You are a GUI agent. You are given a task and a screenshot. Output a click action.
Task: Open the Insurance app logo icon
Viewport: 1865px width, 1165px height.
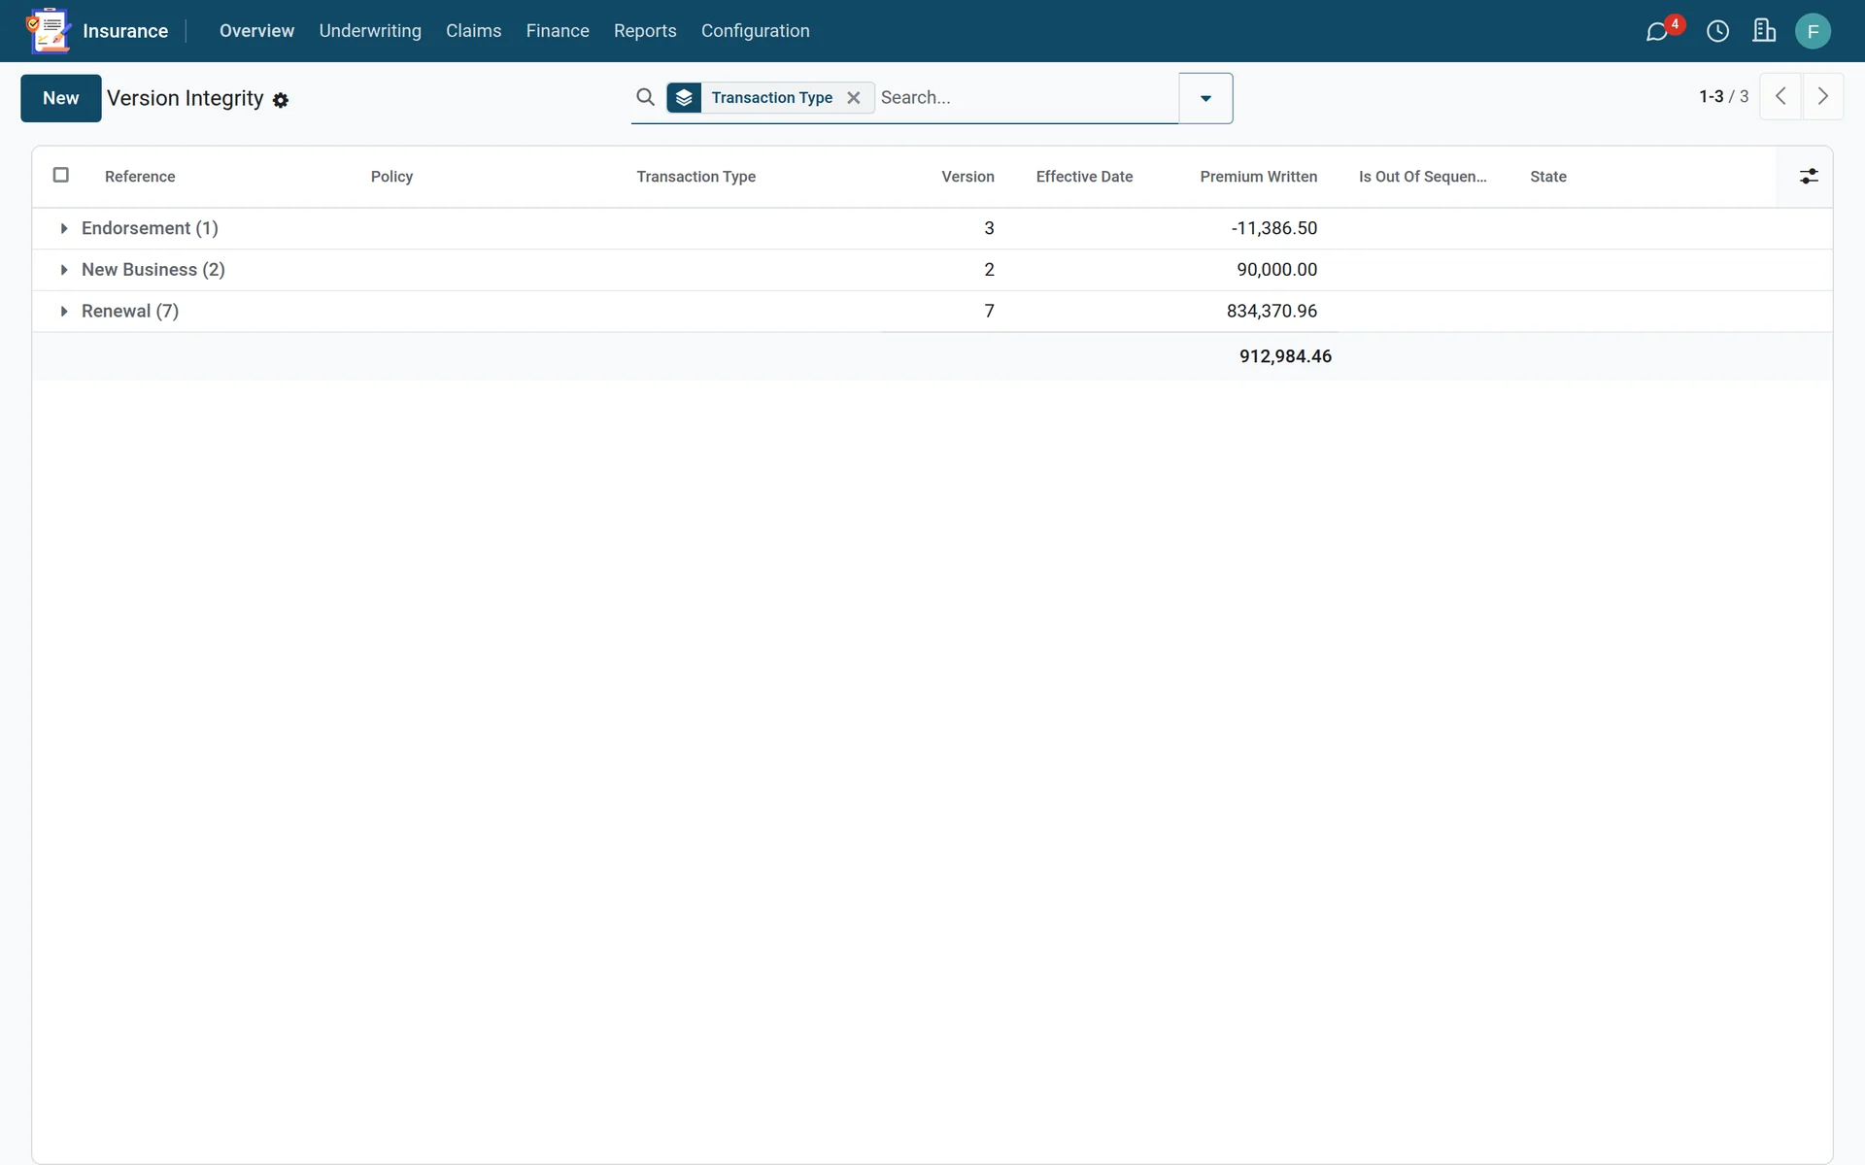[x=49, y=30]
